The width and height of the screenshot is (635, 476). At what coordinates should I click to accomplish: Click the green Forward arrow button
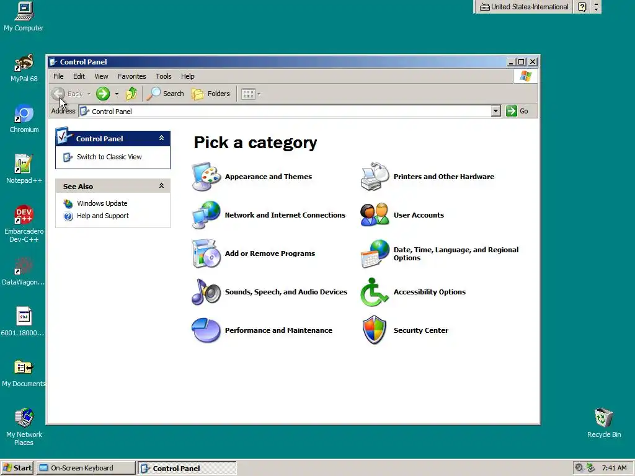coord(103,94)
